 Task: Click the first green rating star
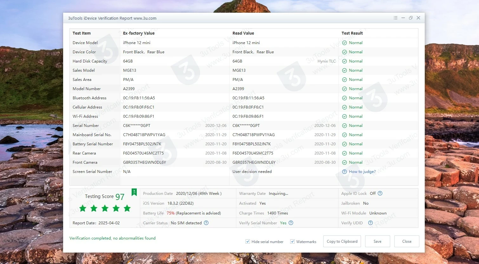pos(83,208)
